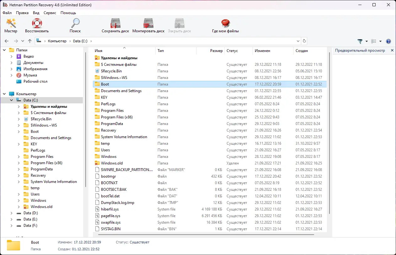The image size is (396, 255).
Task: Select BOOTSECT.BAK file row
Action: click(210, 190)
